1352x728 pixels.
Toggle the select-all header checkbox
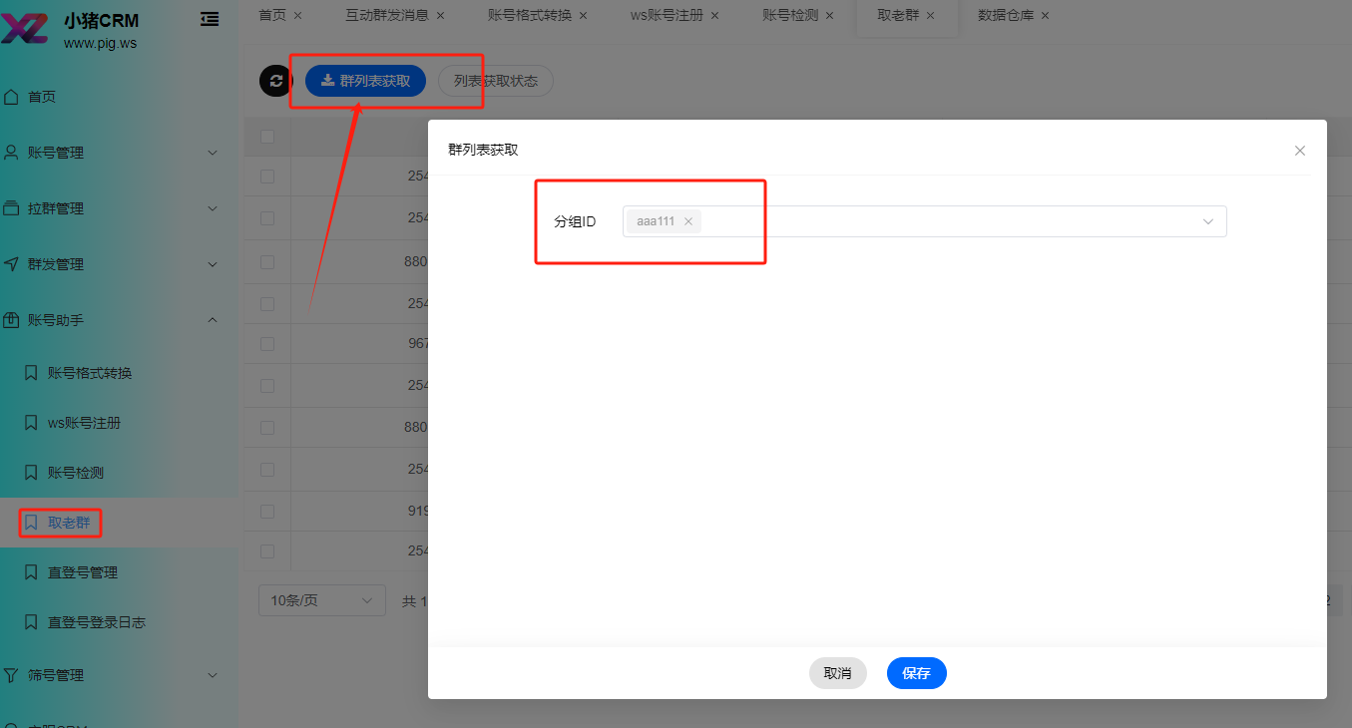(267, 137)
